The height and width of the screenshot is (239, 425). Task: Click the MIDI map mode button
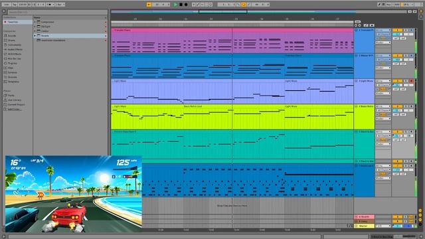(396, 5)
